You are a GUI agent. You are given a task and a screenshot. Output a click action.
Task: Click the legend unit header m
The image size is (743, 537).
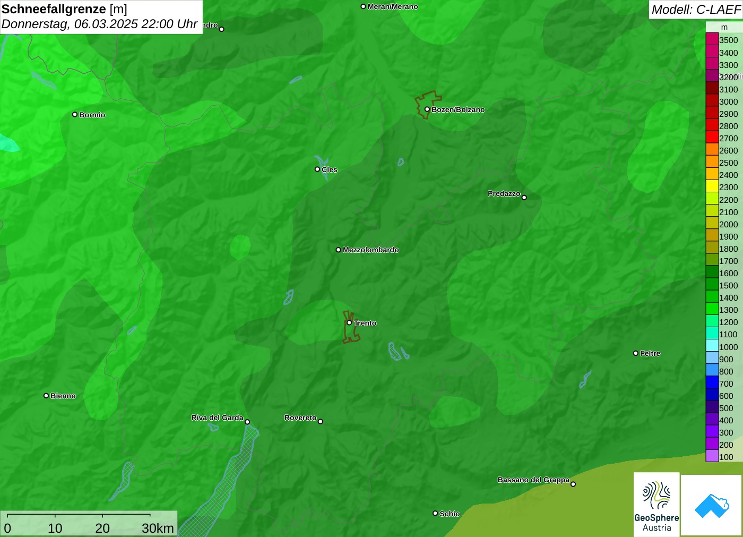coord(724,27)
